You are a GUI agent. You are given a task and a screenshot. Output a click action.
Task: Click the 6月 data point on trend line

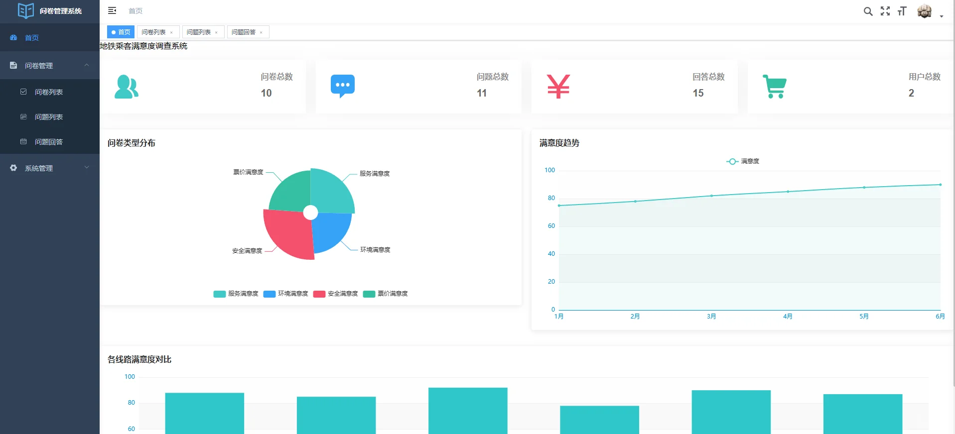coord(940,185)
